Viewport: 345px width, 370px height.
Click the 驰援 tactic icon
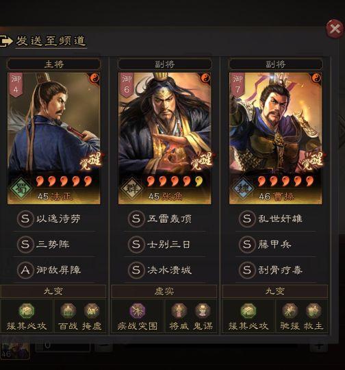290,311
